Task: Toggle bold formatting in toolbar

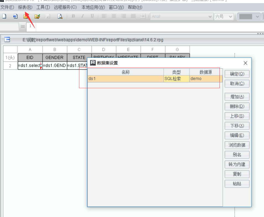Action: [73, 16]
